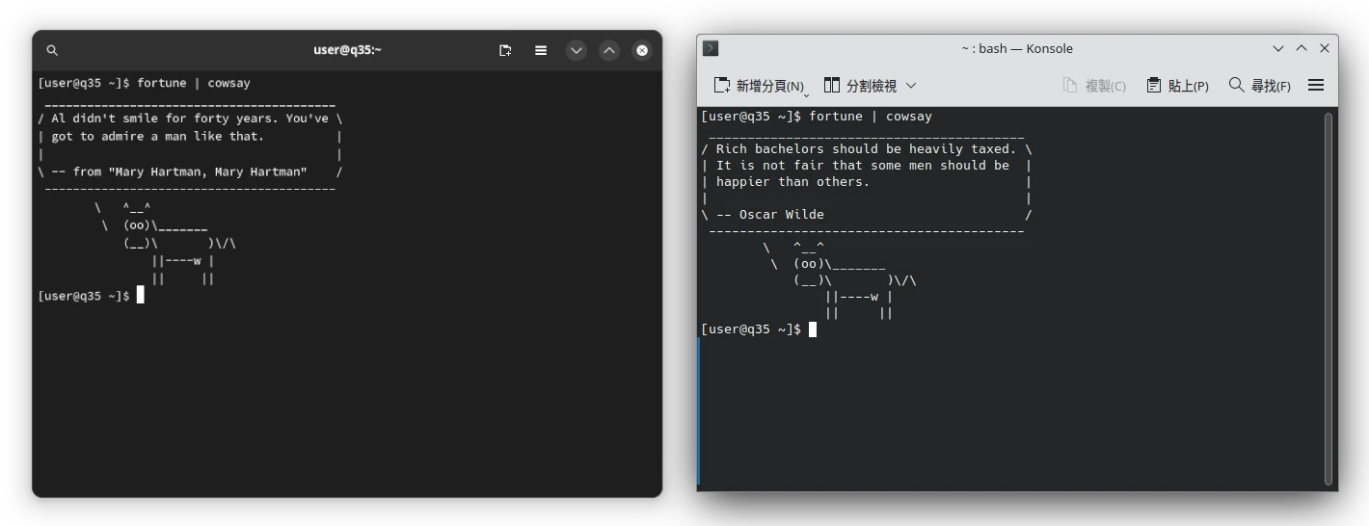The width and height of the screenshot is (1369, 526).
Task: Expand the 分割檢視 chevron dropdown
Action: [x=911, y=86]
